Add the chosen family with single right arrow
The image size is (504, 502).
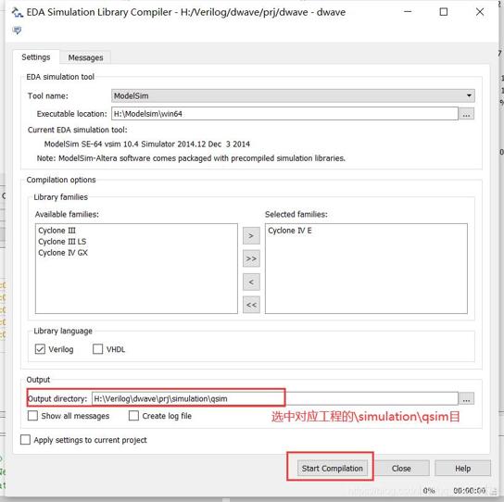(x=251, y=236)
